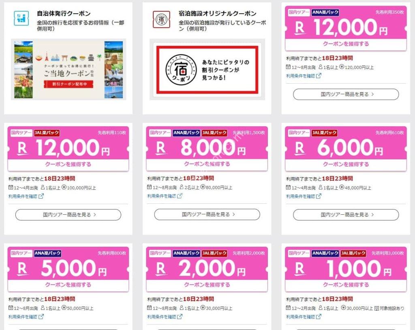Open 利用条件を確認 external icon under 8,000円 coupon
This screenshot has height=330, width=415.
(x=180, y=196)
